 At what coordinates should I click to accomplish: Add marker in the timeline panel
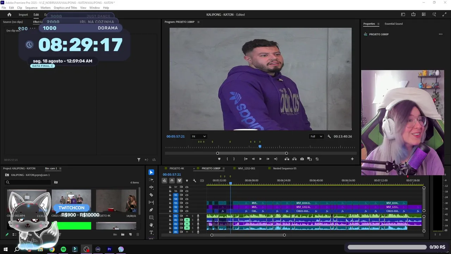click(187, 181)
